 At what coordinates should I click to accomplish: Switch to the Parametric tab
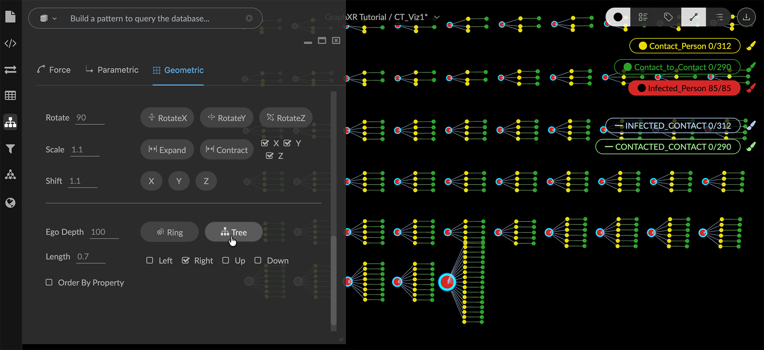click(112, 70)
